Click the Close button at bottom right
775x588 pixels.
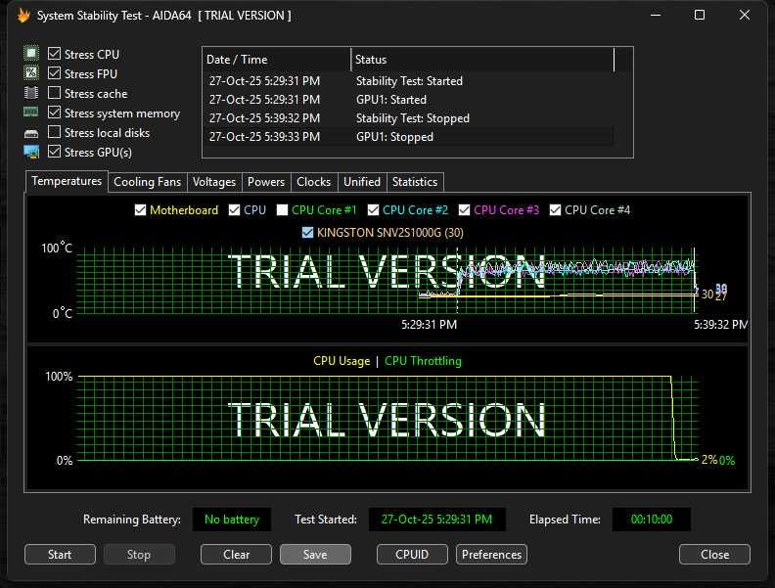714,555
